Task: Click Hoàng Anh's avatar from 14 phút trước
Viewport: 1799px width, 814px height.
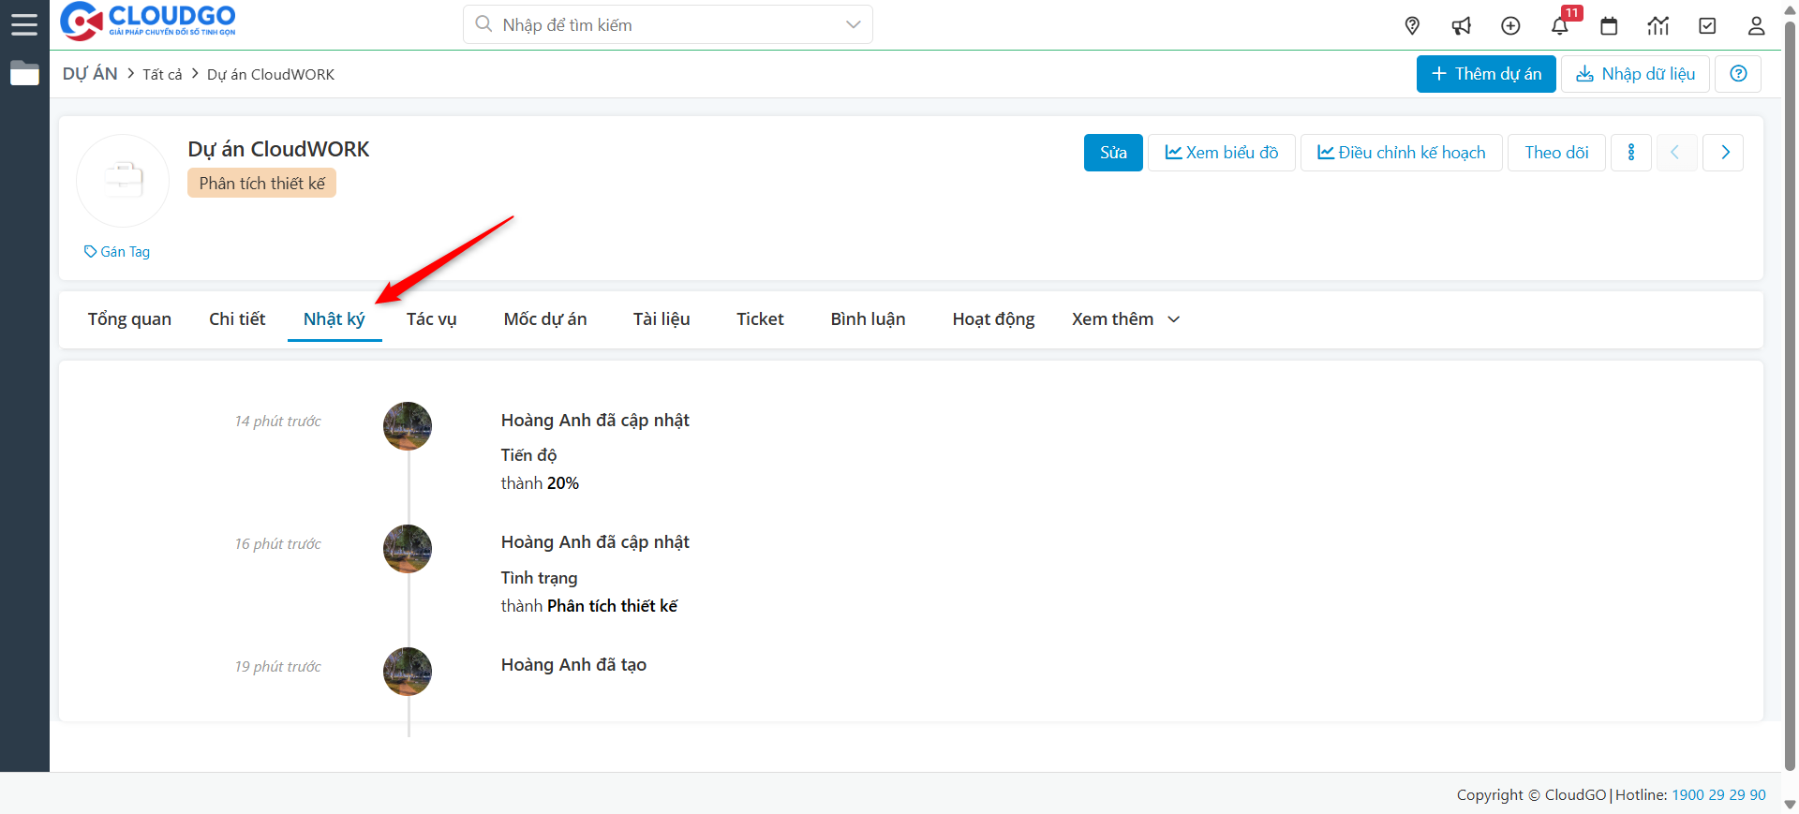Action: pos(408,426)
